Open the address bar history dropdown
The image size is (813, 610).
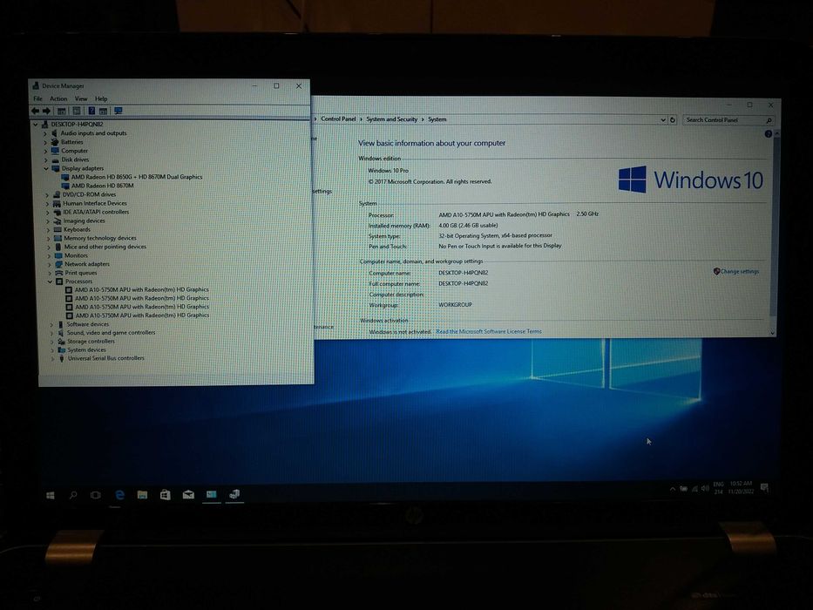pyautogui.click(x=663, y=120)
